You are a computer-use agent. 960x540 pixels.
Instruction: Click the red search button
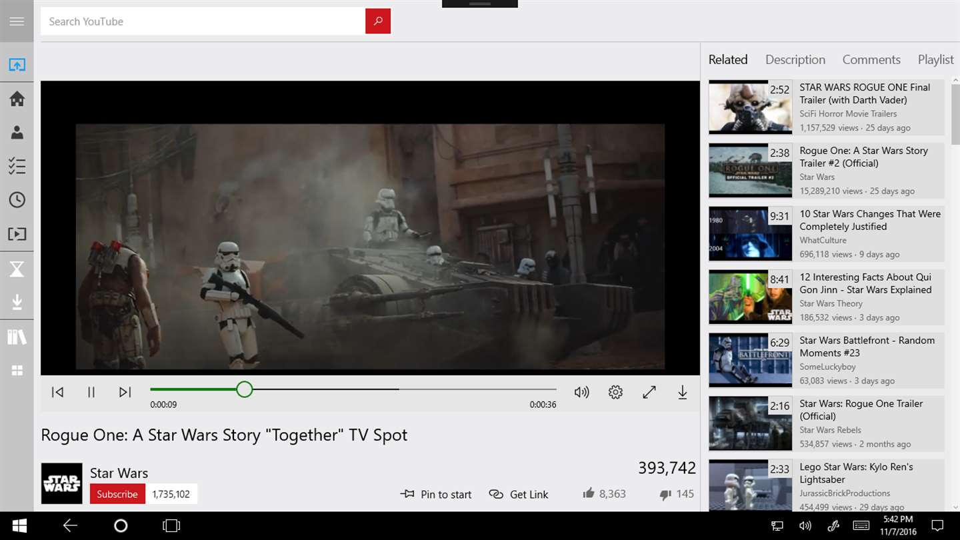pyautogui.click(x=378, y=21)
